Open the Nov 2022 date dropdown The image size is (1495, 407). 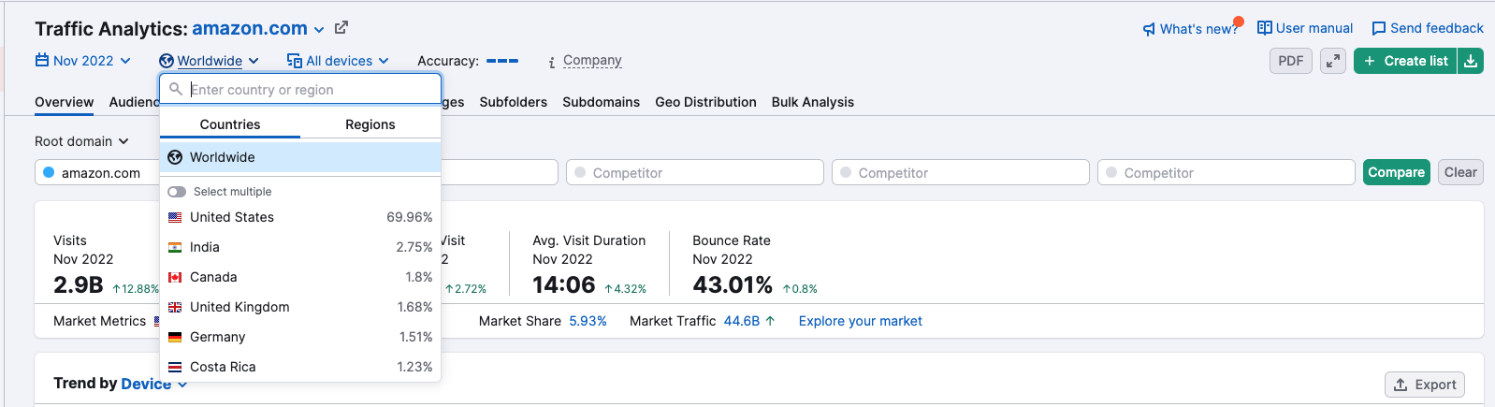coord(82,61)
